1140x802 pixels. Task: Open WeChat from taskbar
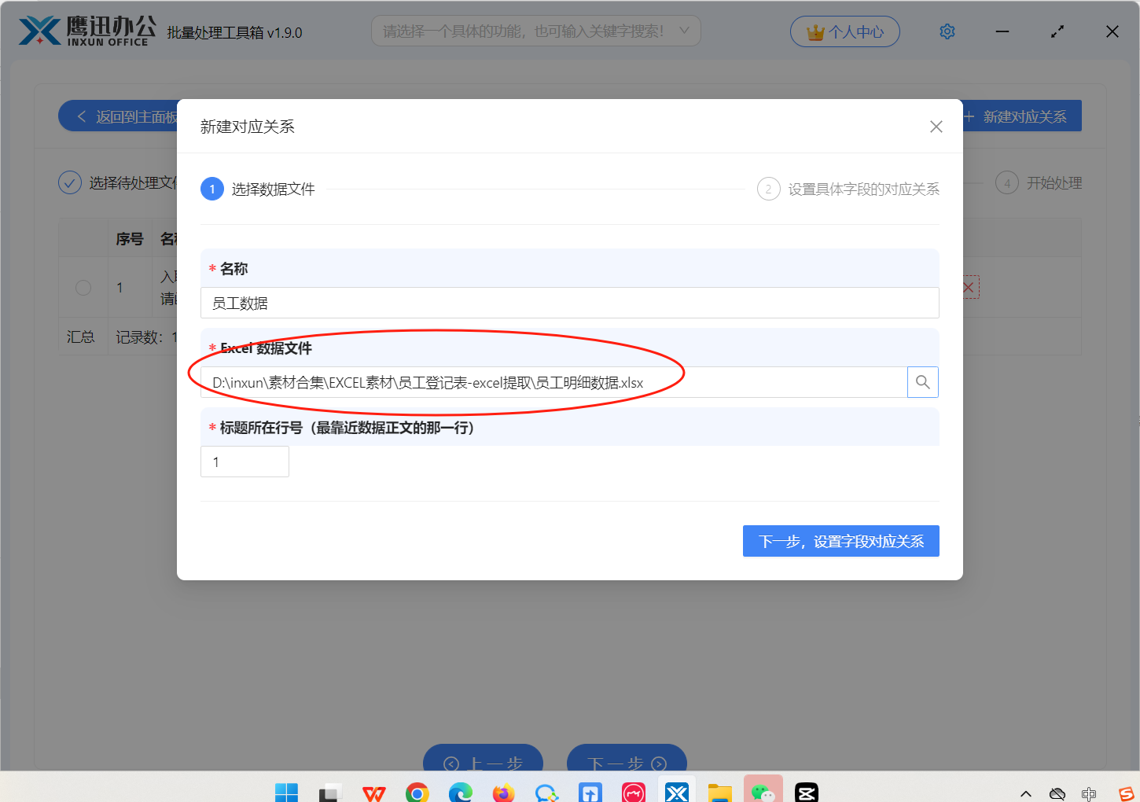tap(763, 793)
